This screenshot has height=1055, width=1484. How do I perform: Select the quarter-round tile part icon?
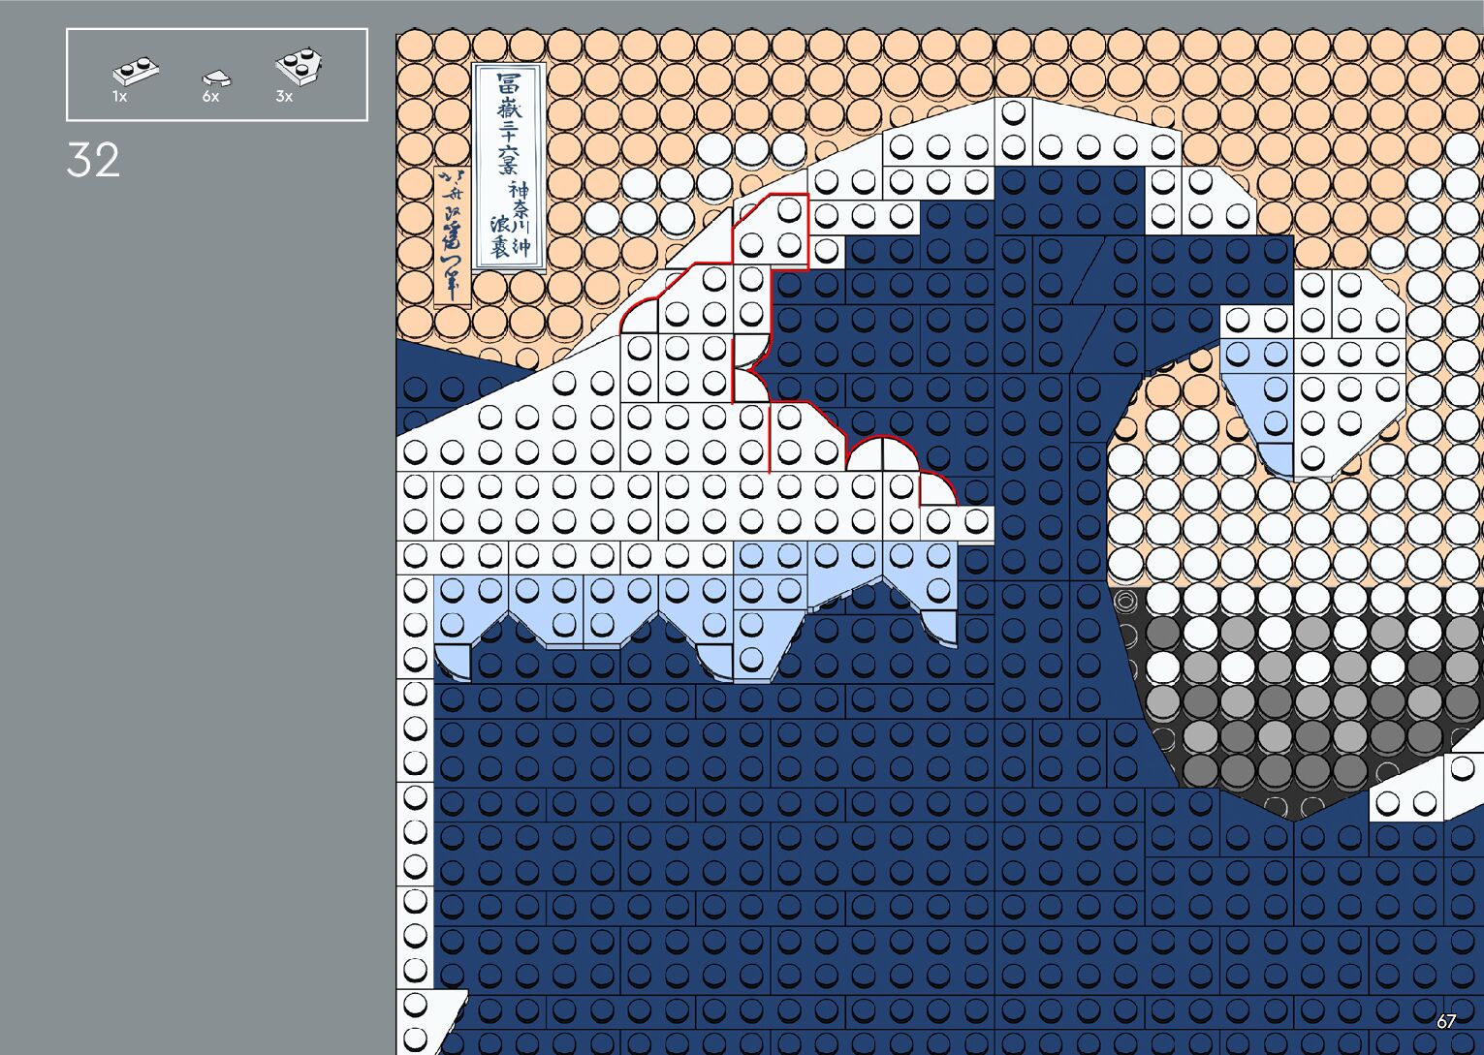coord(215,78)
